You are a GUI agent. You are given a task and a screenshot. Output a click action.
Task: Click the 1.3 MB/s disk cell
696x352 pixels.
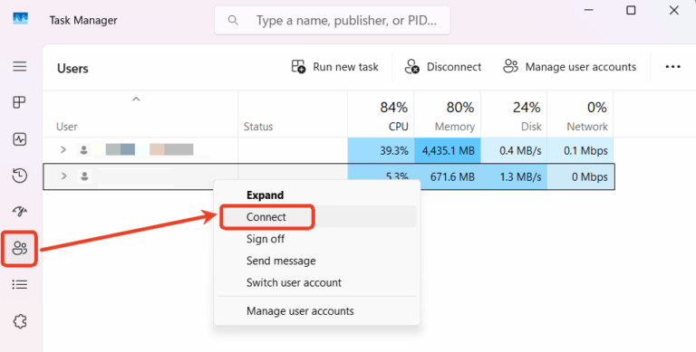[514, 176]
